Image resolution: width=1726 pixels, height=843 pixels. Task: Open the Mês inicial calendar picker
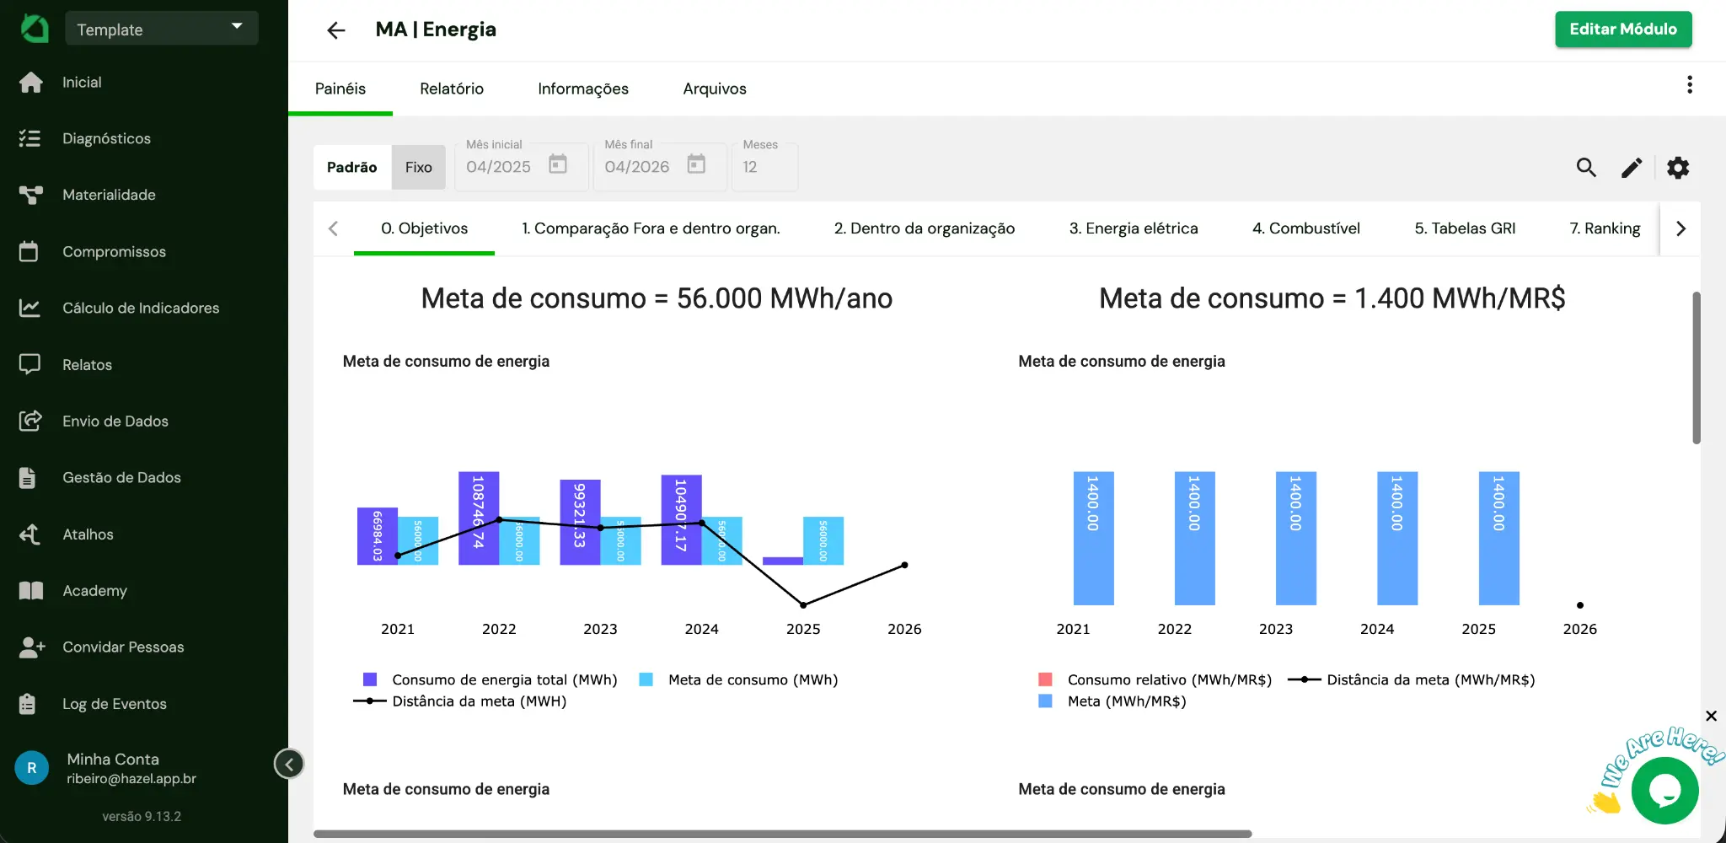pyautogui.click(x=558, y=164)
